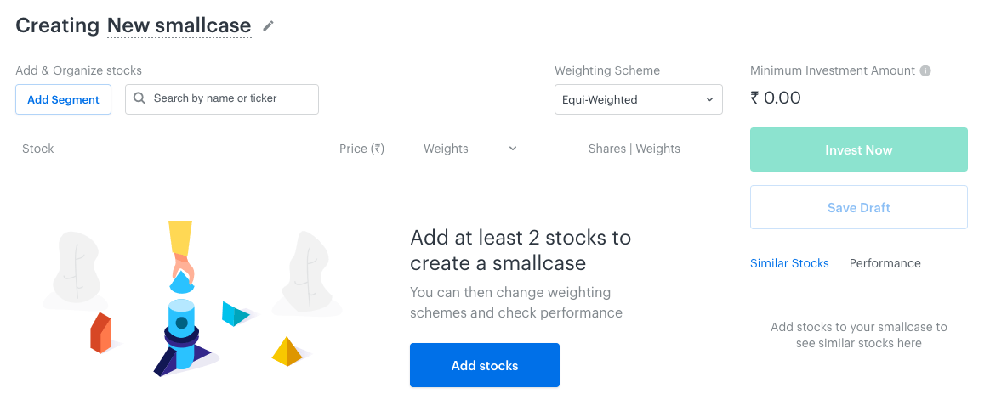990x405 pixels.
Task: Click the arrow of Equi-Weighted combo box
Action: tap(709, 99)
